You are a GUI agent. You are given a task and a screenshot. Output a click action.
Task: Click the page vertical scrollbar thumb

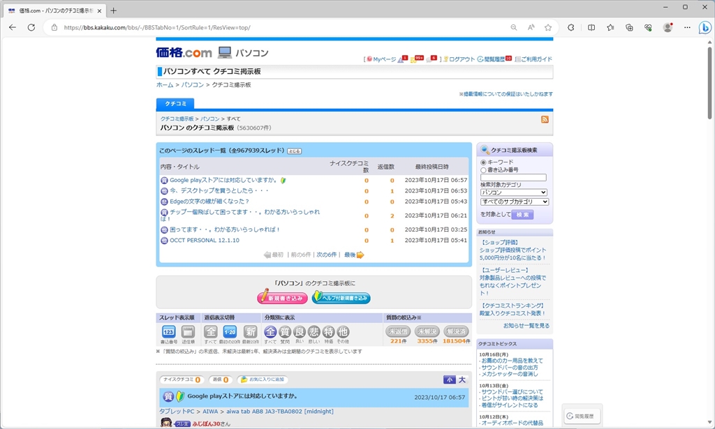coord(709,82)
